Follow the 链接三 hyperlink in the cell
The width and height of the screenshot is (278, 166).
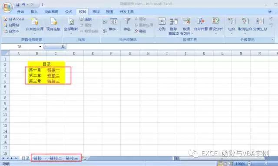[53, 81]
